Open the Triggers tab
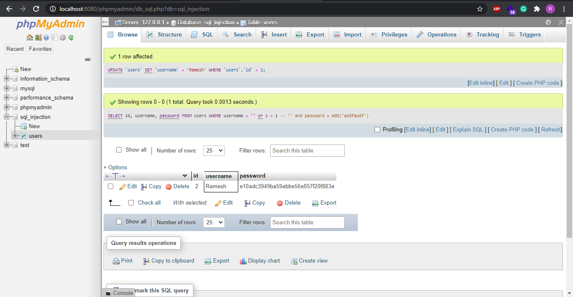 pos(524,35)
